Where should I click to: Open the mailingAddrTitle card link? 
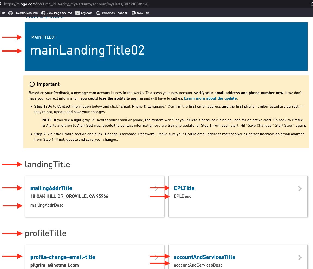click(51, 188)
